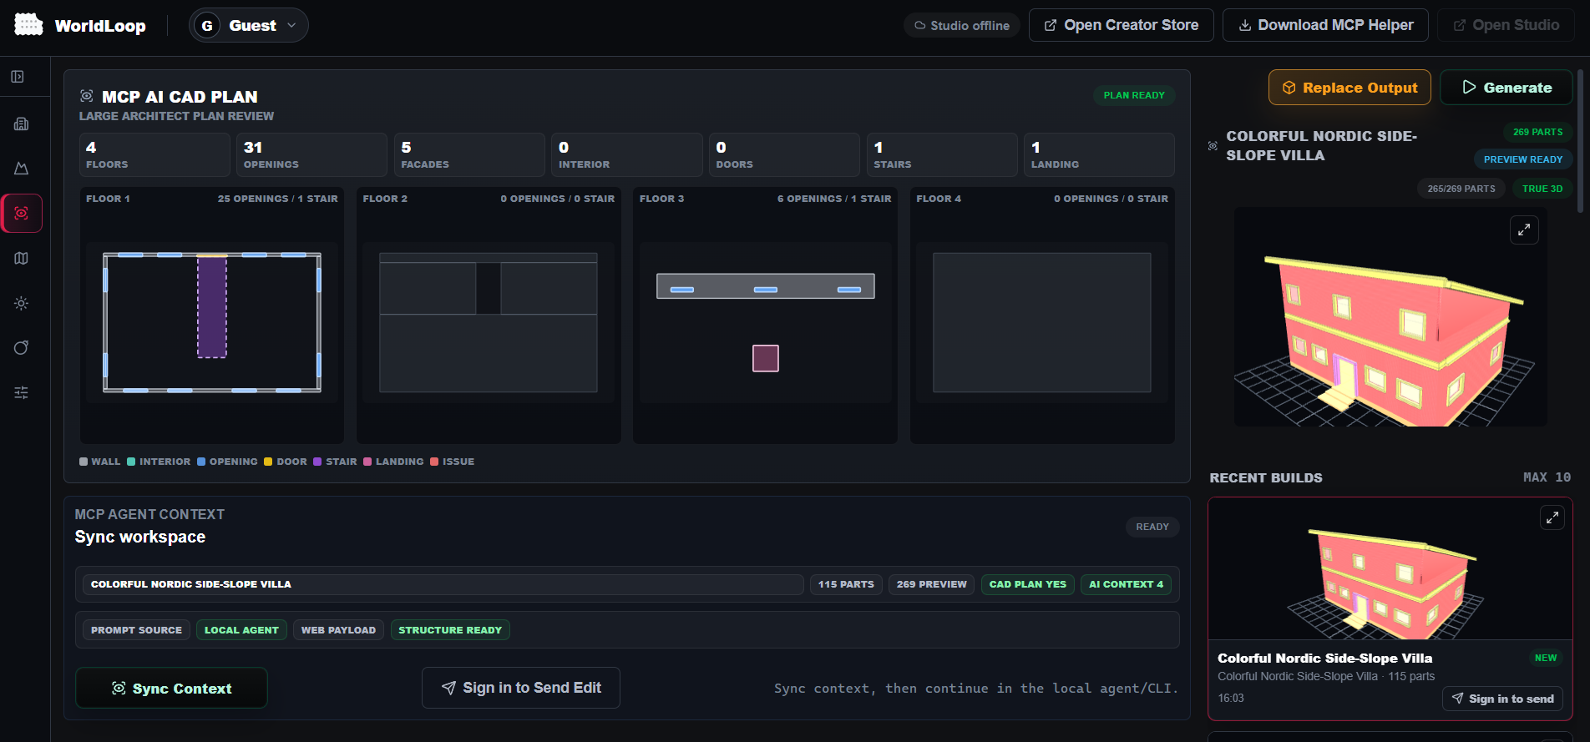The height and width of the screenshot is (742, 1590).
Task: Click the 31 OPENINGS stat tile
Action: point(312,154)
